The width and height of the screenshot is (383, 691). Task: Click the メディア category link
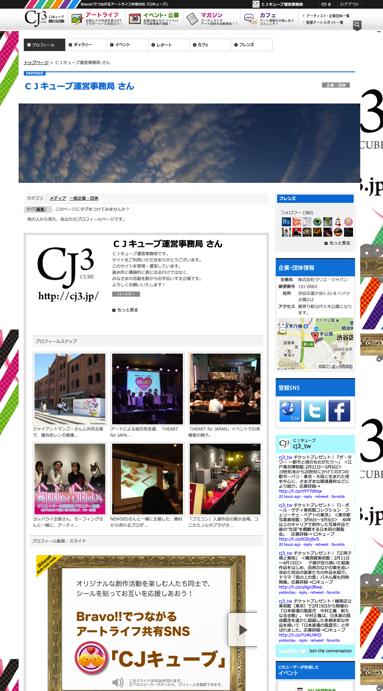pos(58,198)
